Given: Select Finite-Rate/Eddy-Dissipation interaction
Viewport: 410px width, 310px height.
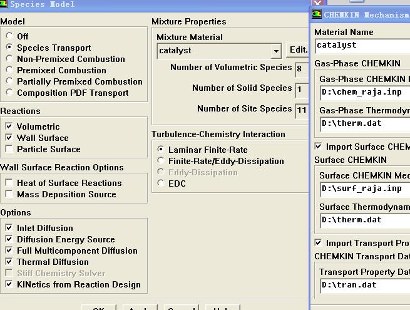Looking at the screenshot, I should click(x=161, y=161).
